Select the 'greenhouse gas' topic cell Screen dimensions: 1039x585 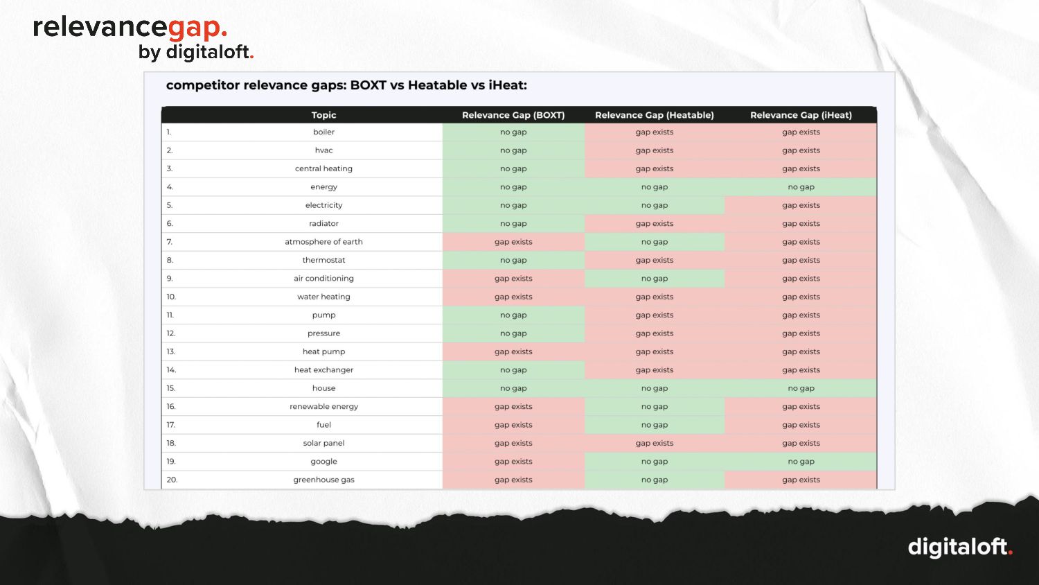coord(323,480)
